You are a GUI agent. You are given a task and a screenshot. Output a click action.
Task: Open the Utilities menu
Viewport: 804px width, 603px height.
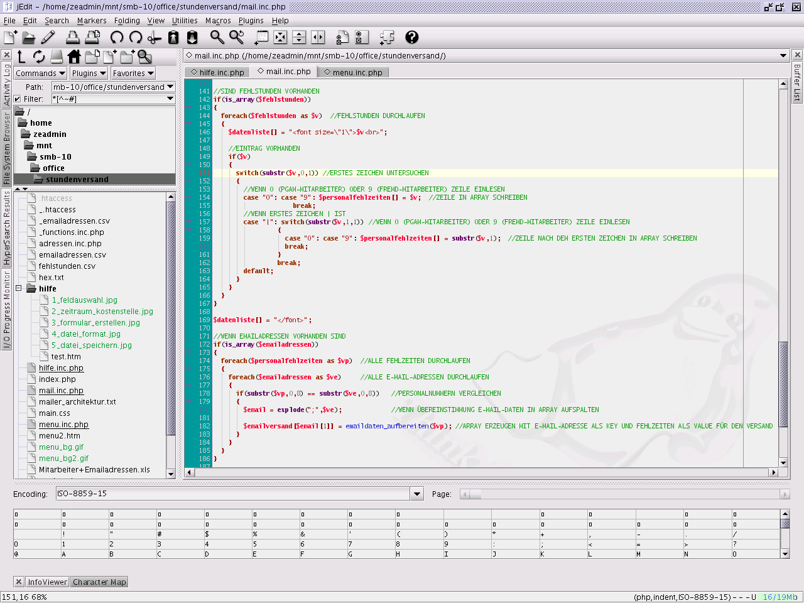[x=185, y=21]
